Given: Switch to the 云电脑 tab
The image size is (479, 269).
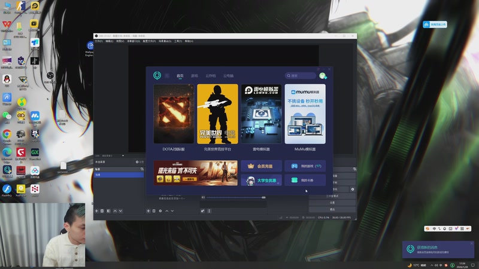Looking at the screenshot, I should click(x=228, y=76).
